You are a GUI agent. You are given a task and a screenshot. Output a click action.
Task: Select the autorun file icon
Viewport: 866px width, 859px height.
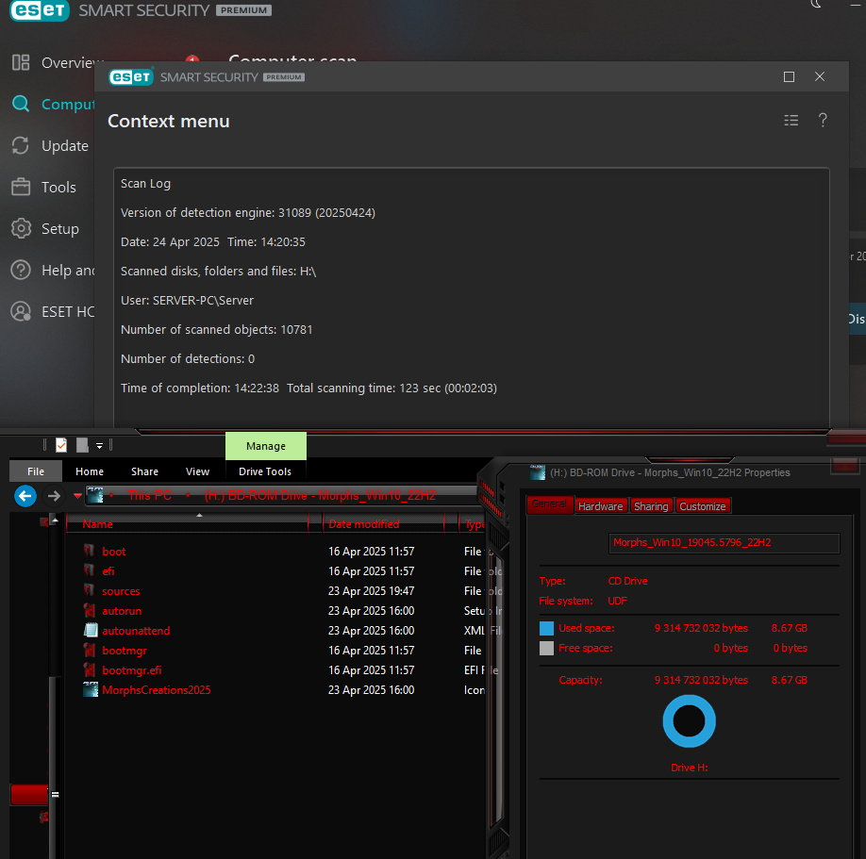(x=90, y=611)
